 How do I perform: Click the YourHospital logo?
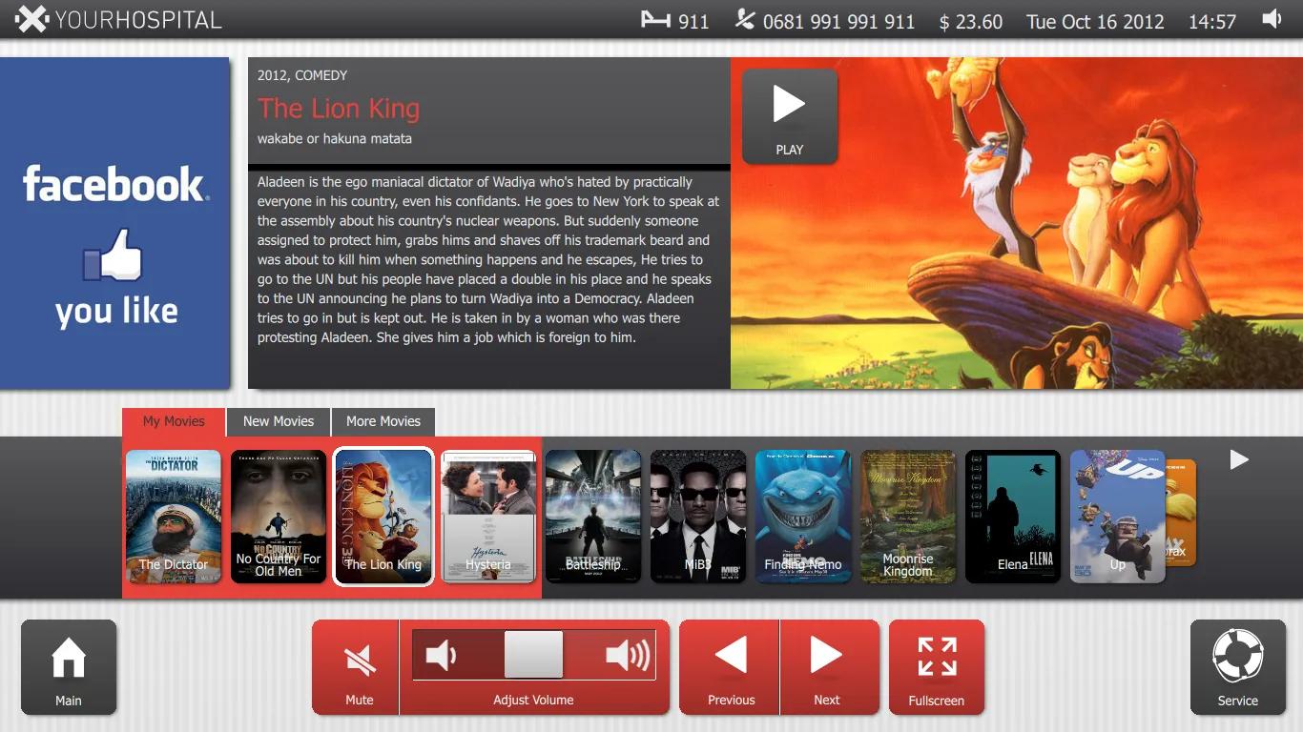[118, 19]
